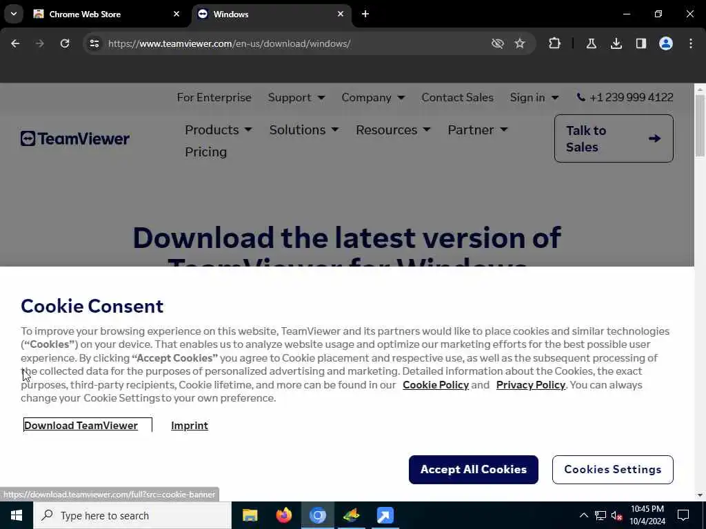Open the notification center icon

[x=683, y=515]
